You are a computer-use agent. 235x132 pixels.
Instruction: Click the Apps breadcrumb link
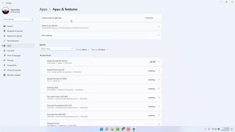pos(43,9)
